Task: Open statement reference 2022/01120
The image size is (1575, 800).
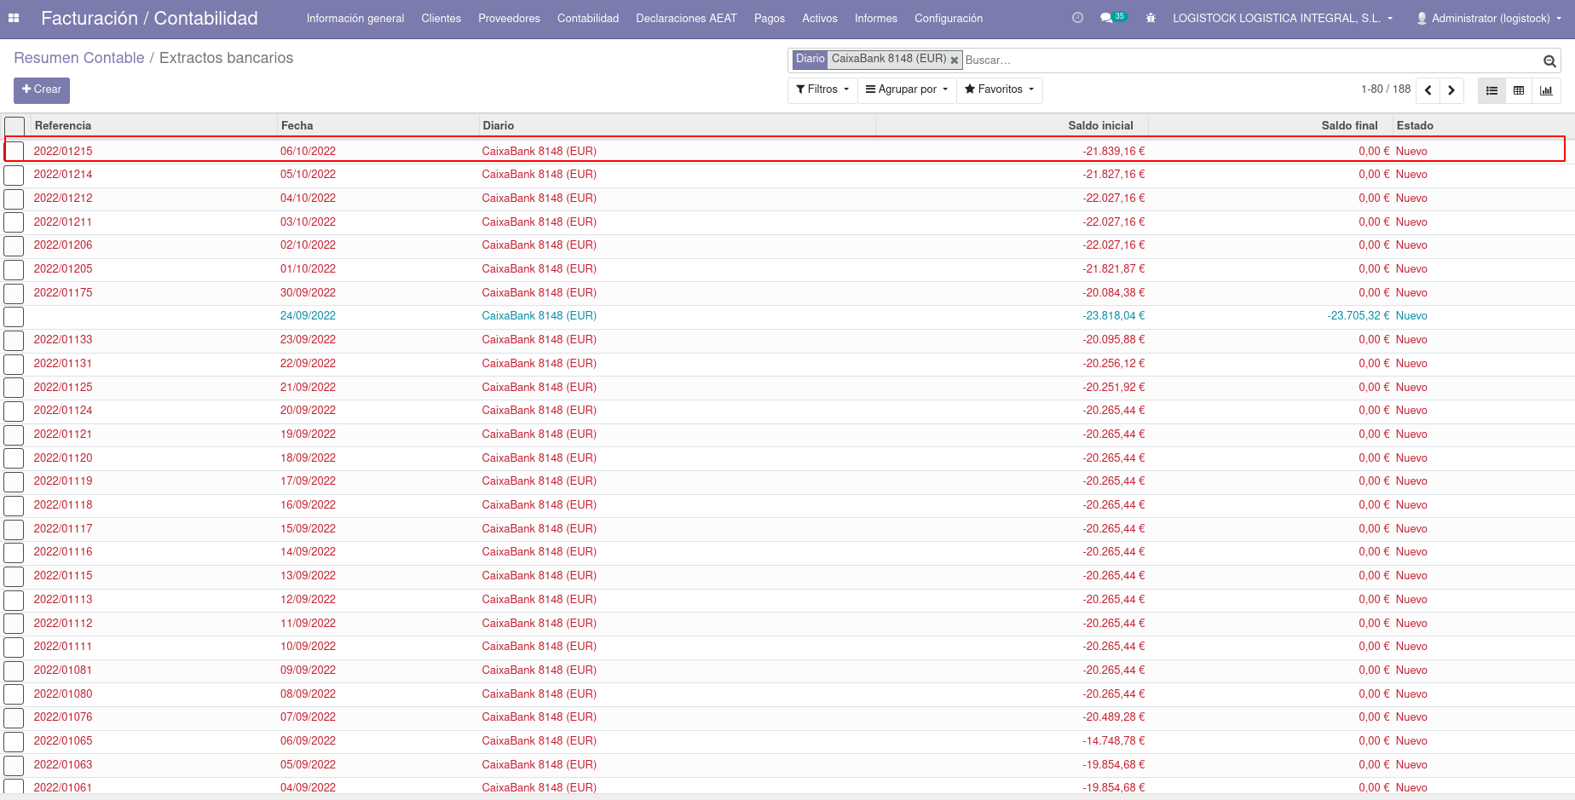Action: click(63, 458)
